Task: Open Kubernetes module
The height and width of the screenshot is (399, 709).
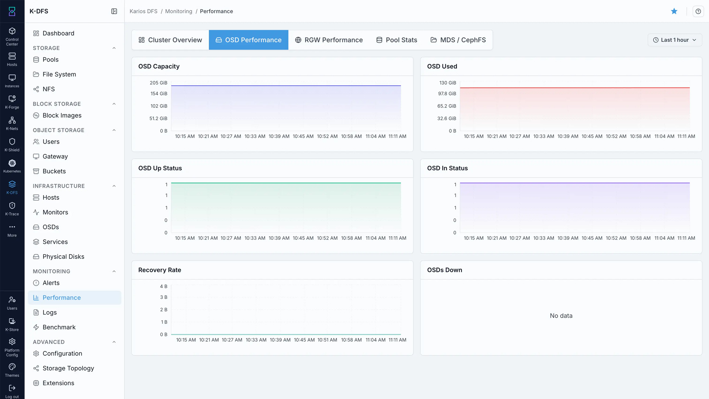Action: click(12, 166)
